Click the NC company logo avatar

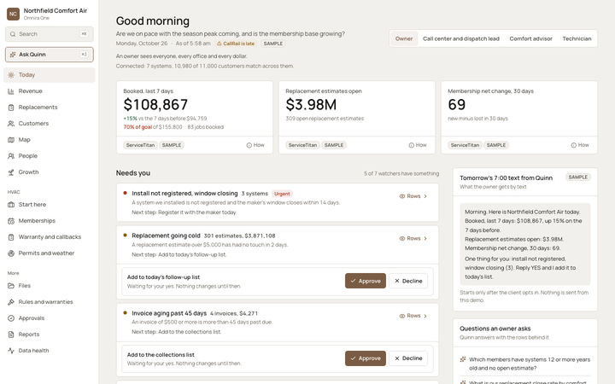[x=13, y=14]
